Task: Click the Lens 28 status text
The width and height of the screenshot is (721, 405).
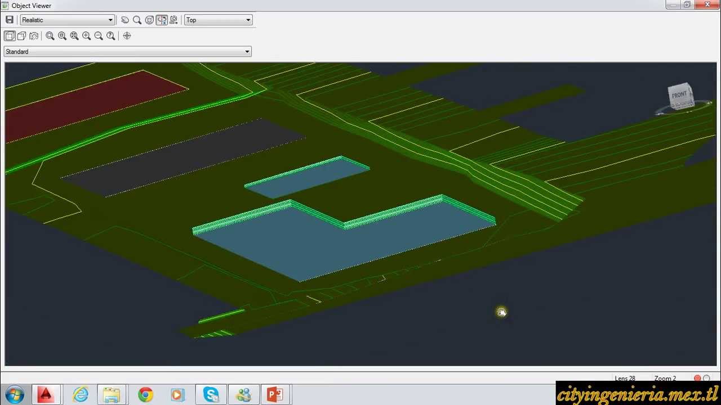Action: pos(625,379)
